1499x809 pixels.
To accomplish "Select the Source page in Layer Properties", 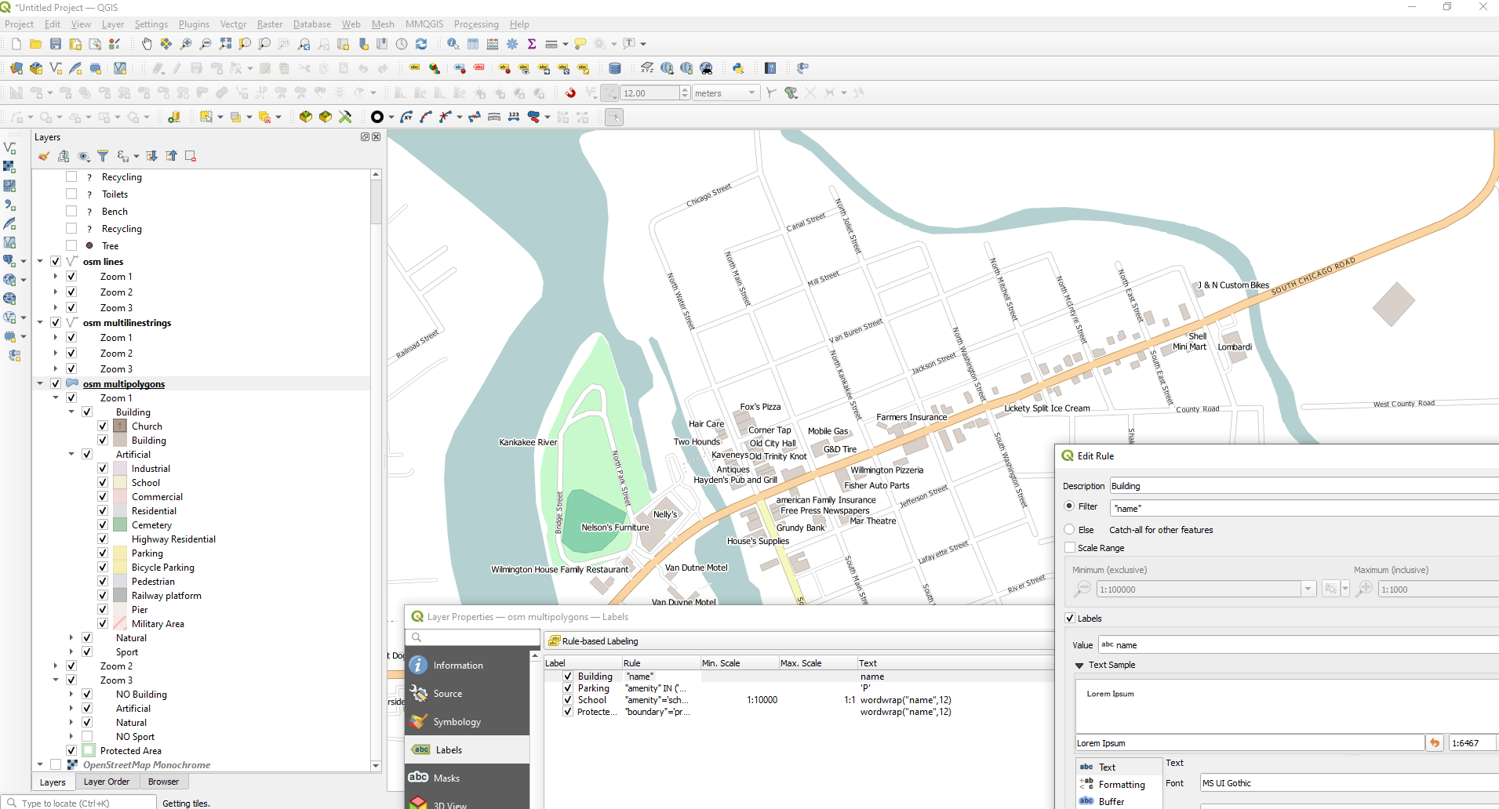I will point(447,693).
